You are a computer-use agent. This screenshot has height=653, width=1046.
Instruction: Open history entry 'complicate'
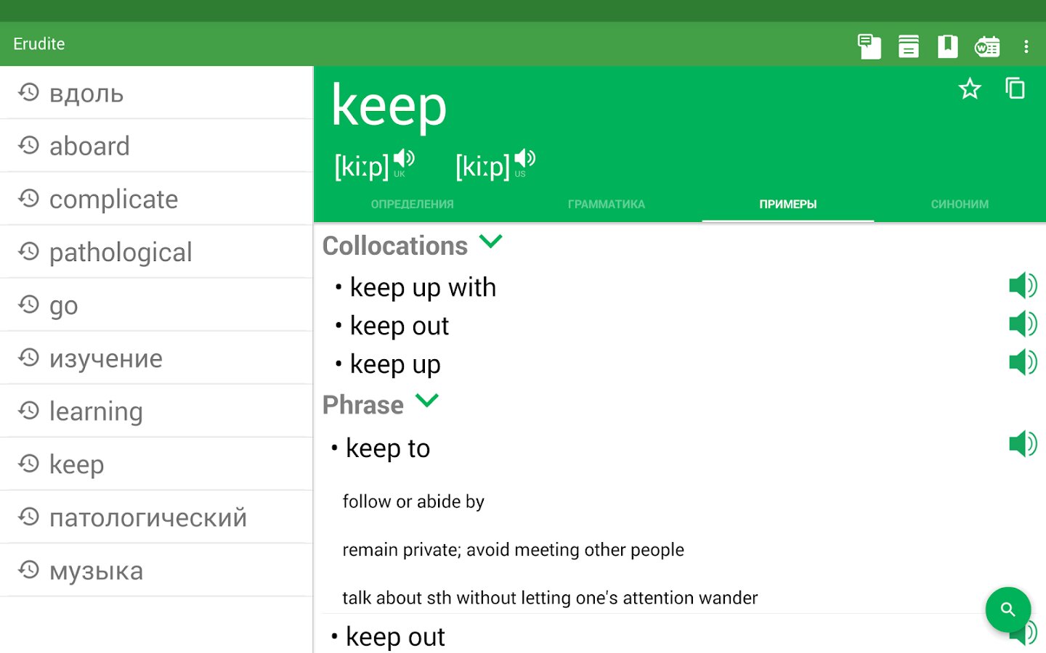[156, 199]
